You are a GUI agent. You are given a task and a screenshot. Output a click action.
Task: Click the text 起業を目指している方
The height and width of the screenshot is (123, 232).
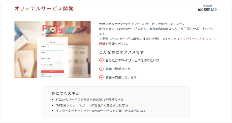coord(121,78)
